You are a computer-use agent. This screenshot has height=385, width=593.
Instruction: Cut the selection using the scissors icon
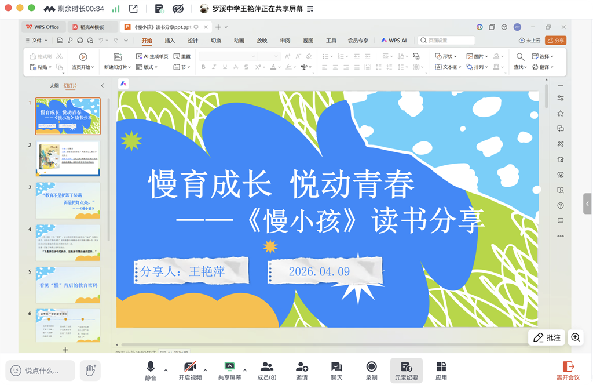60,56
